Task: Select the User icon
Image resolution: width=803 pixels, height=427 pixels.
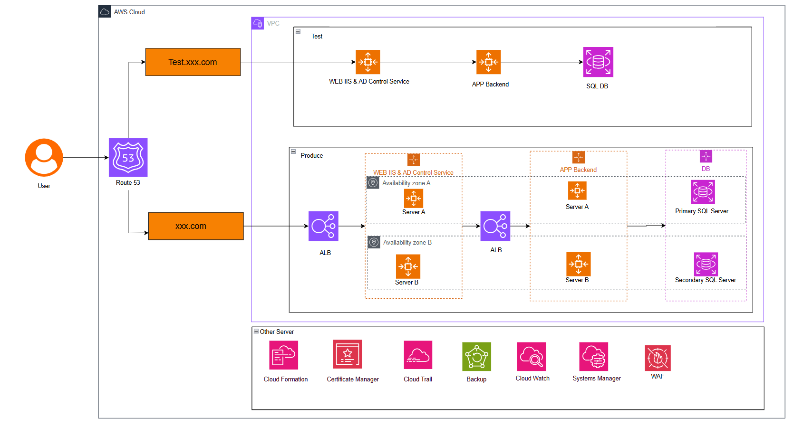Action: click(x=44, y=158)
